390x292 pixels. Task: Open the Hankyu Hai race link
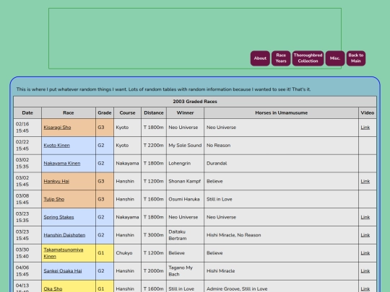pyautogui.click(x=56, y=181)
